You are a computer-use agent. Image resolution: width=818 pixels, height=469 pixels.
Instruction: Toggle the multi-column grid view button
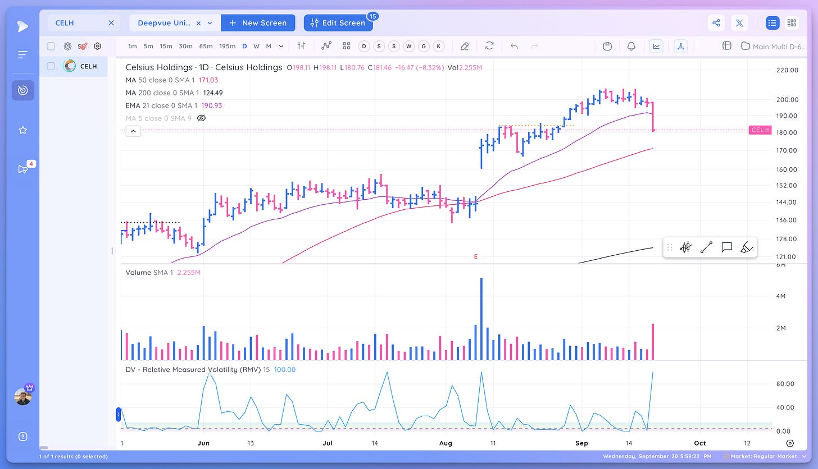(x=792, y=23)
